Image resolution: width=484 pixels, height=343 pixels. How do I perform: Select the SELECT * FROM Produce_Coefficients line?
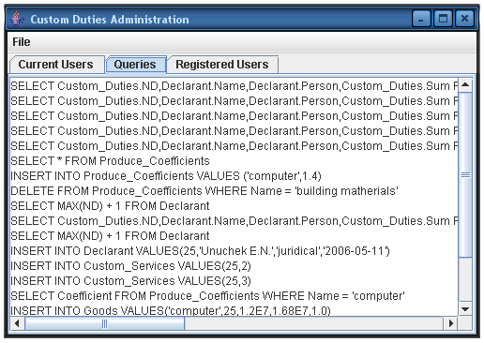click(110, 161)
